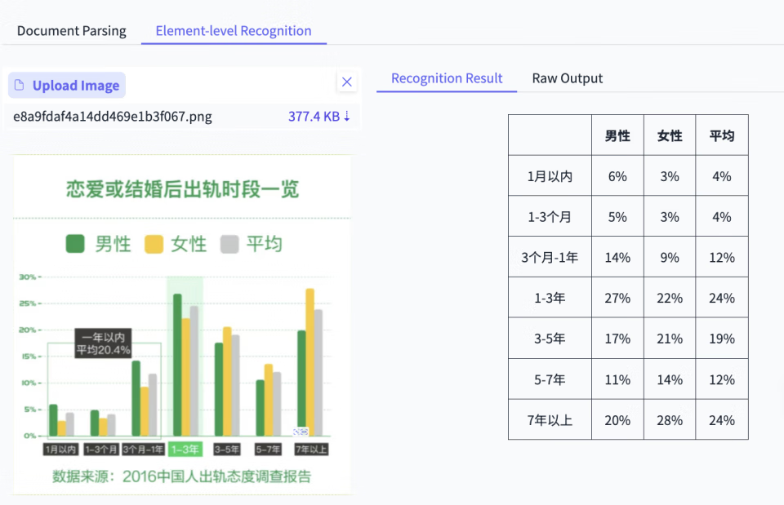
Task: Click the yellow 女性 legend swatch
Action: [x=154, y=243]
